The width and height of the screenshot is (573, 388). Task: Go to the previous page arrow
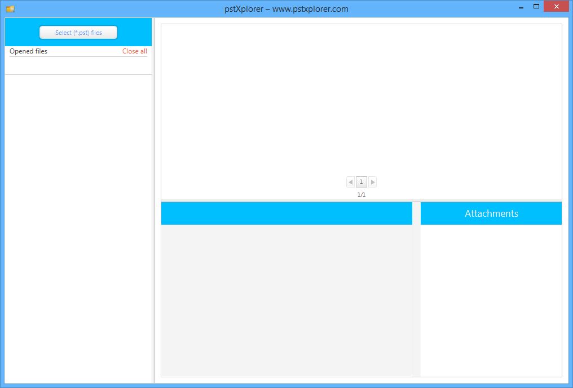pyautogui.click(x=350, y=182)
